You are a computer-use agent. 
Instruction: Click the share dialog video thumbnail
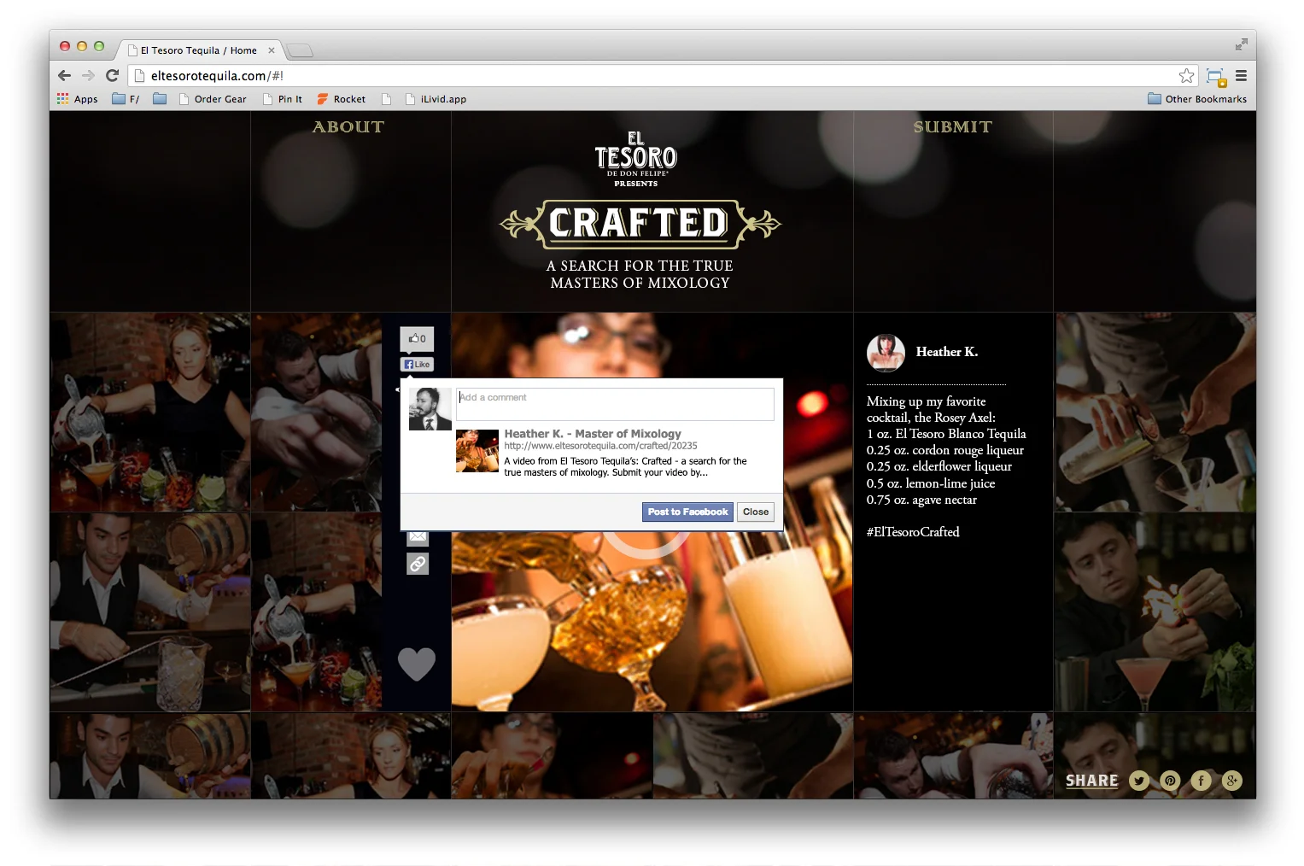tap(477, 451)
